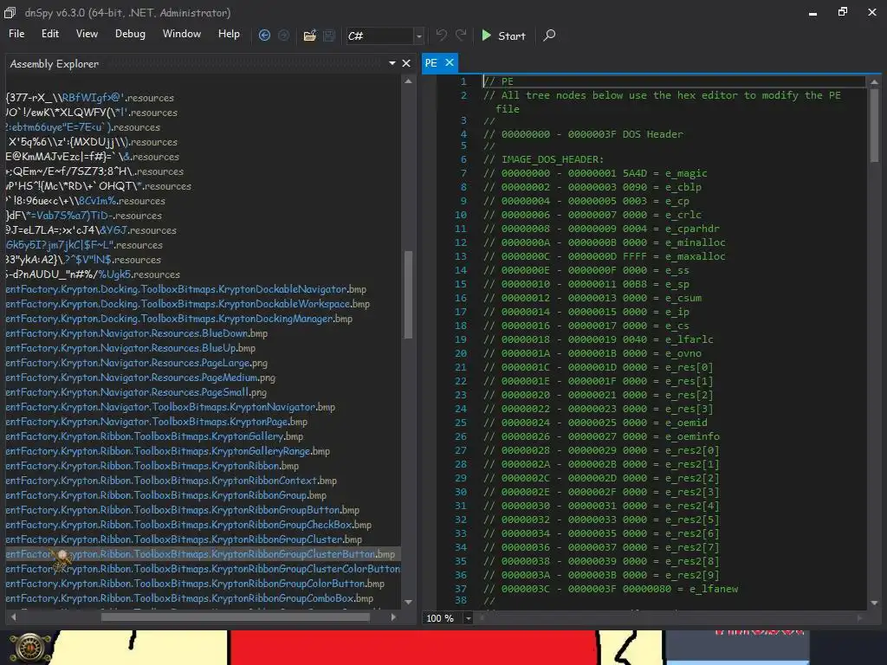This screenshot has height=665, width=887.
Task: Open a file with the folder icon
Action: [x=309, y=36]
